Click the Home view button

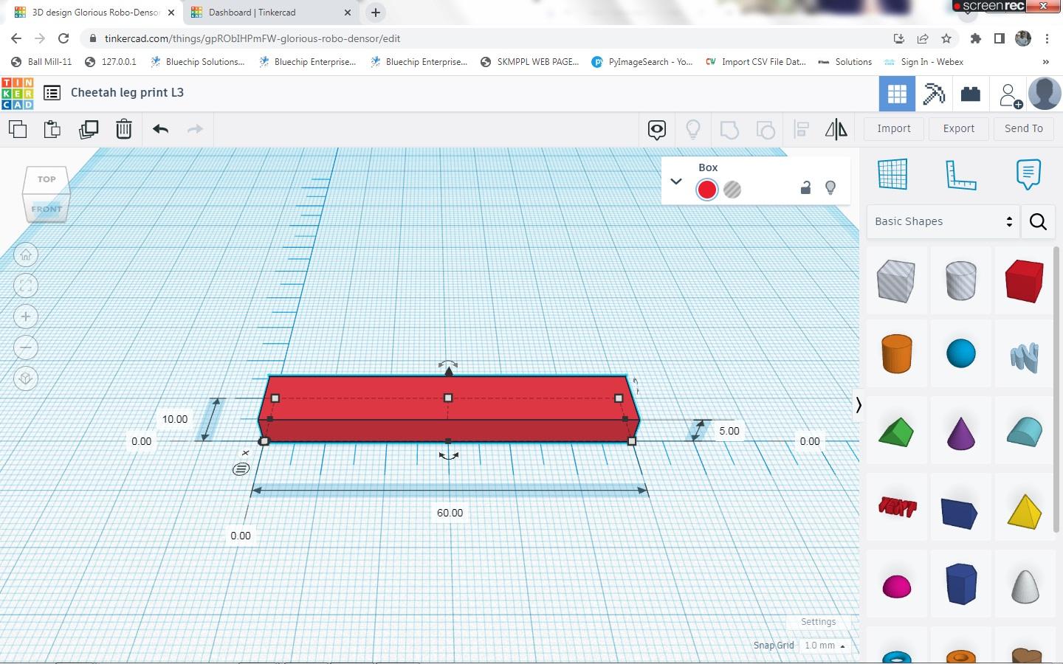click(x=26, y=255)
